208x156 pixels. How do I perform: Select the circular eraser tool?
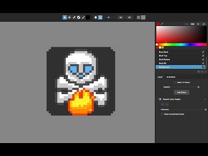(78, 17)
